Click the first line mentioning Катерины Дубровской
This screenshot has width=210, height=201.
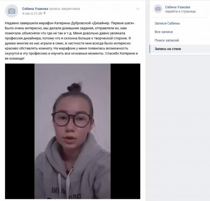(x=70, y=23)
